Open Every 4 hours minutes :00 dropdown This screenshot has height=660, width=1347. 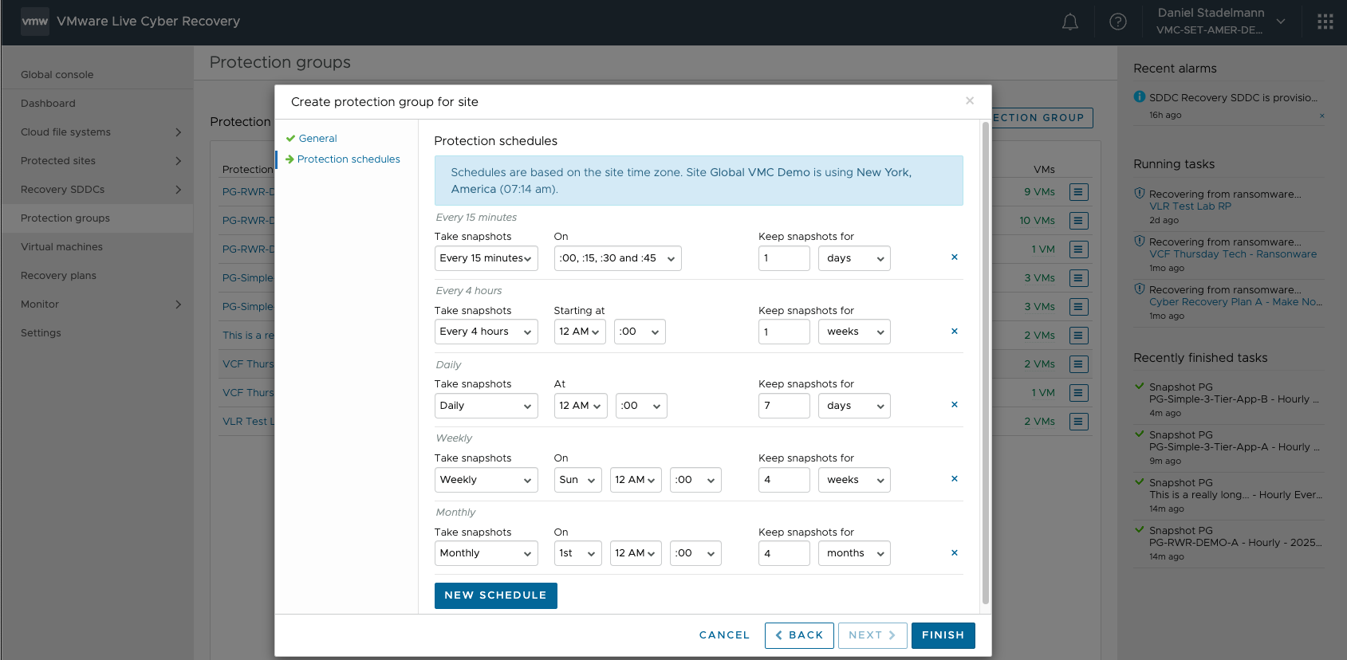pyautogui.click(x=640, y=332)
